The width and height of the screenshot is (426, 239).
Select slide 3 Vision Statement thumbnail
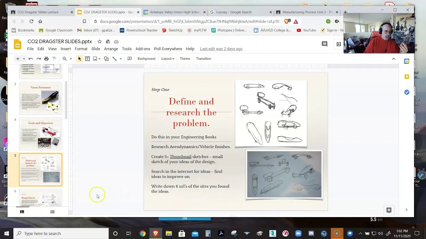[41, 99]
